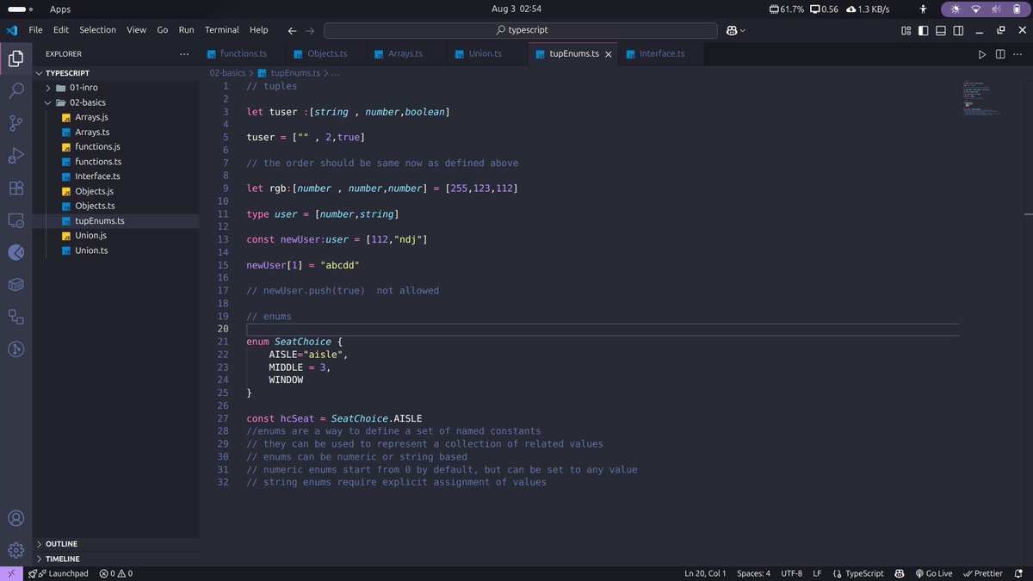
Task: Expand the OUTLINE section
Action: 116,544
